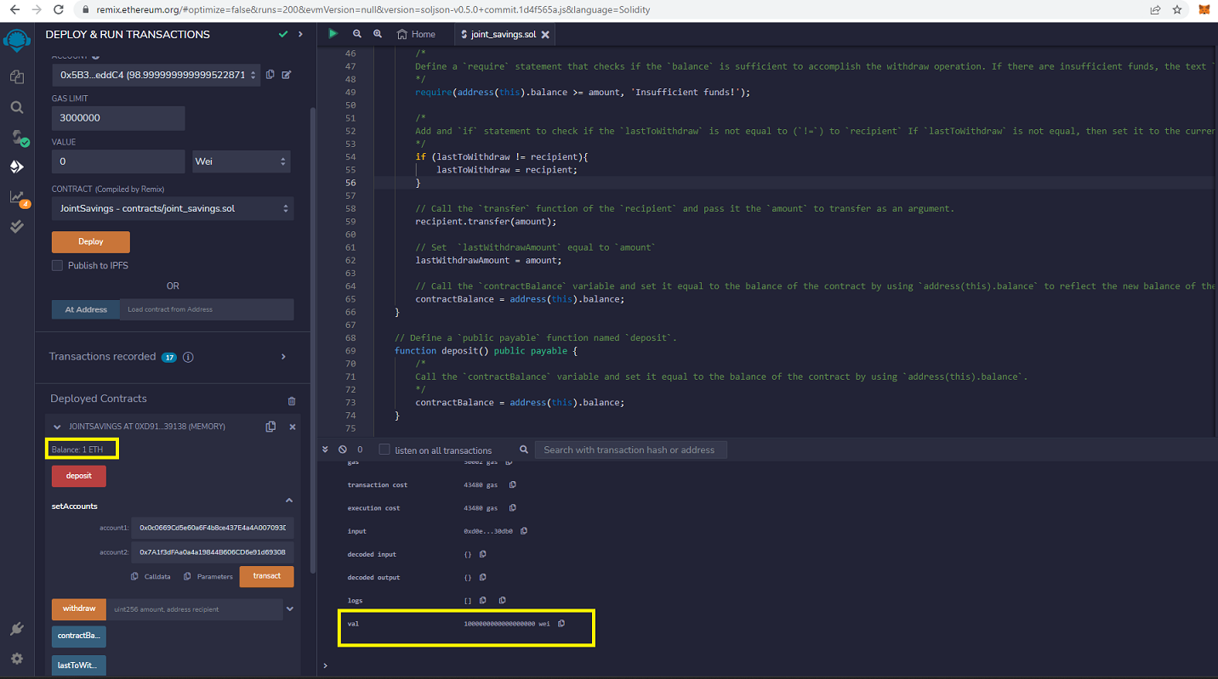Focus the Load contract from Address field
This screenshot has width=1218, height=679.
pos(207,309)
